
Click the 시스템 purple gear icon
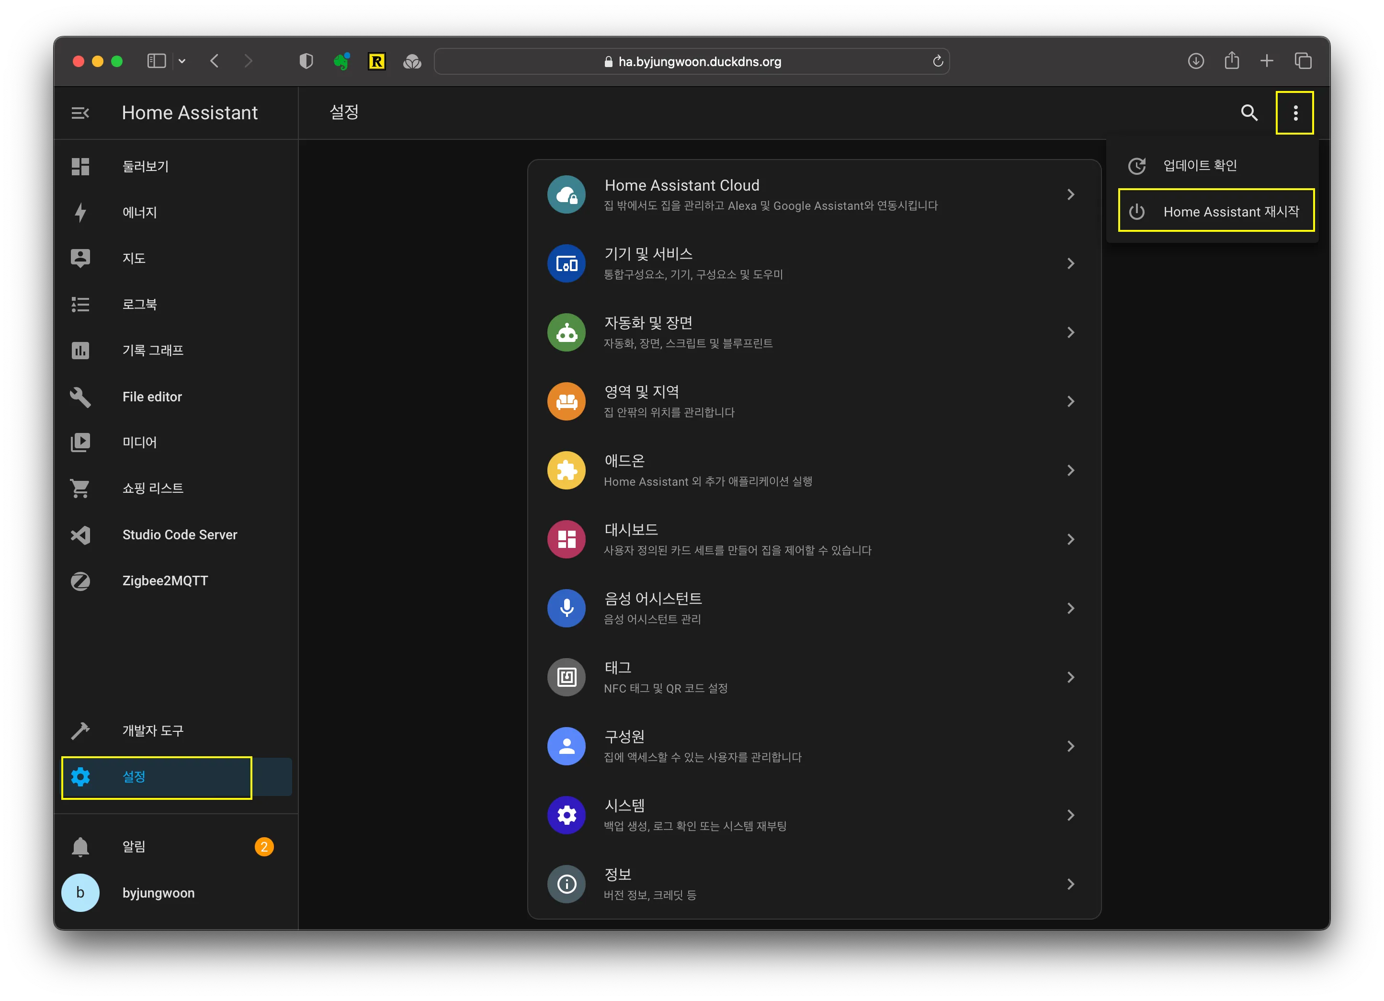567,816
